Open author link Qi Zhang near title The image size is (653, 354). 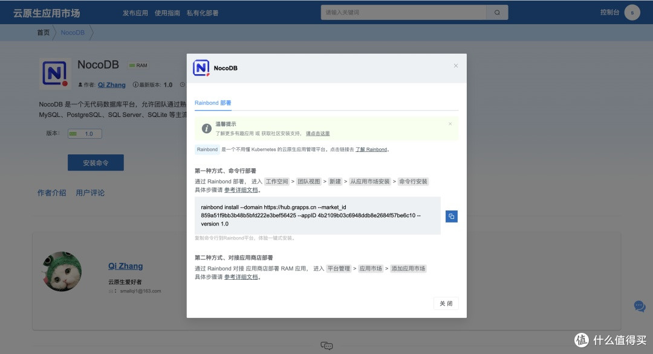[x=112, y=85]
